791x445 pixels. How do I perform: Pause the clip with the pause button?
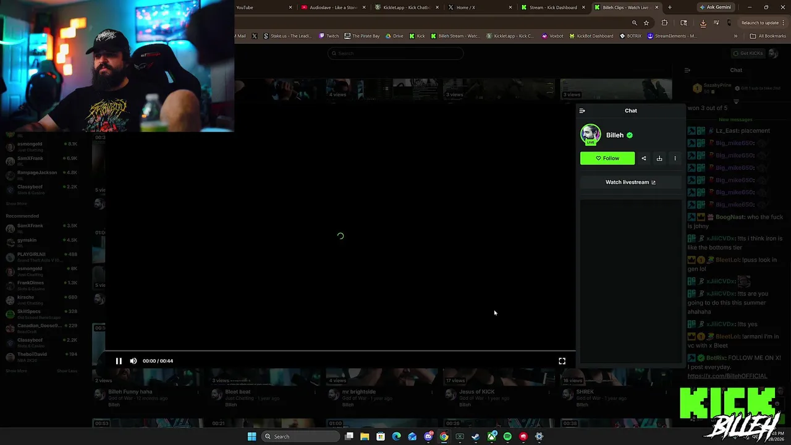coord(119,361)
